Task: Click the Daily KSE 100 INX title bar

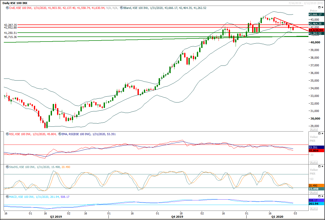Action: [x=15, y=3]
